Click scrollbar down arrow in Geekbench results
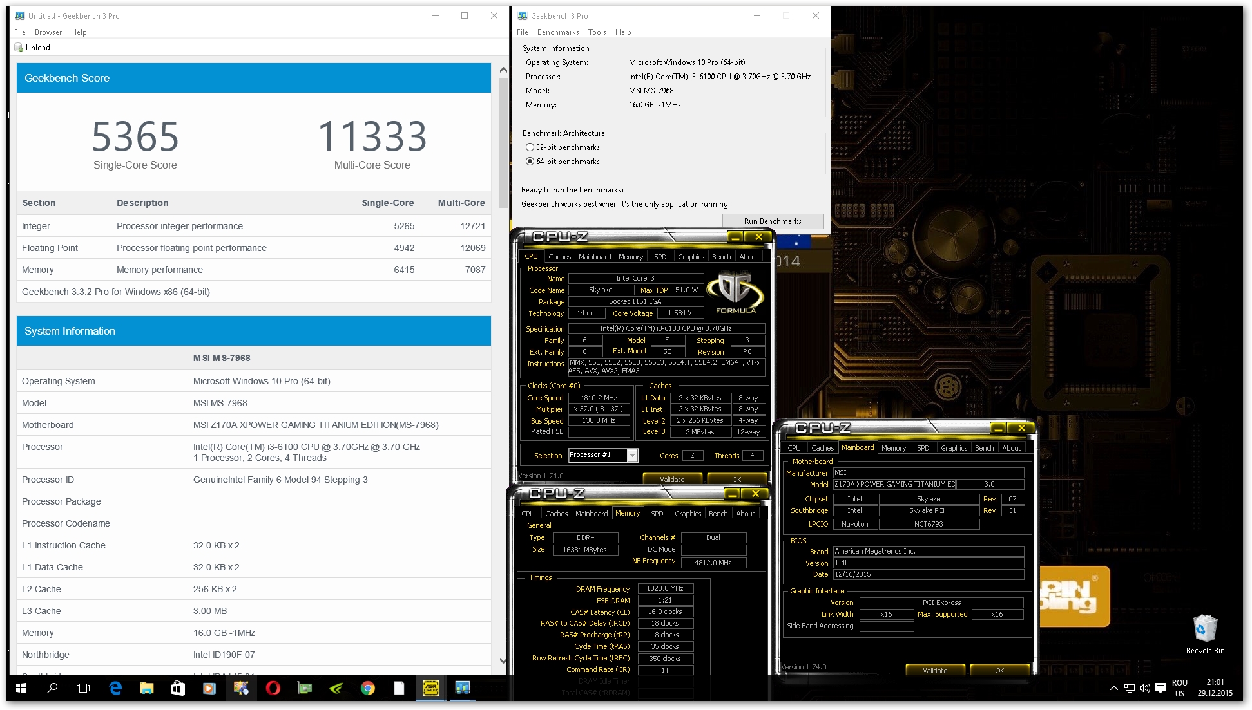 (503, 660)
